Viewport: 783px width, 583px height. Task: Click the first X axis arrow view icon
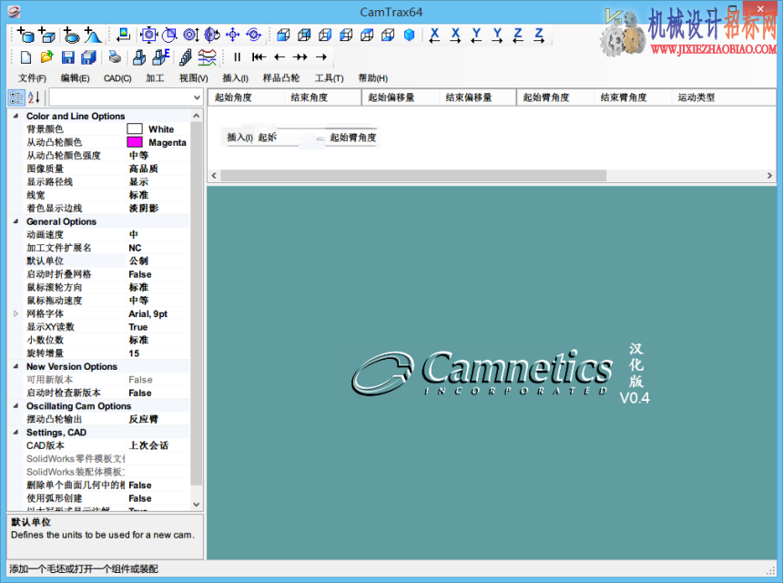point(434,35)
